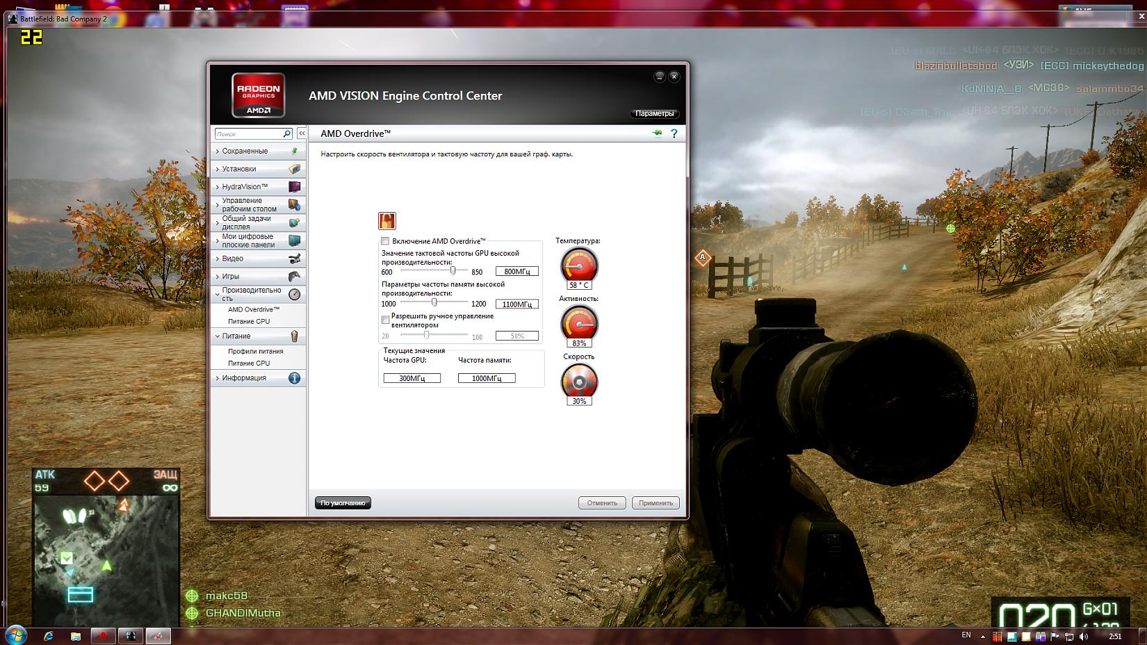The image size is (1147, 645).
Task: Click the 1000МГц current memory frequency box
Action: click(487, 378)
